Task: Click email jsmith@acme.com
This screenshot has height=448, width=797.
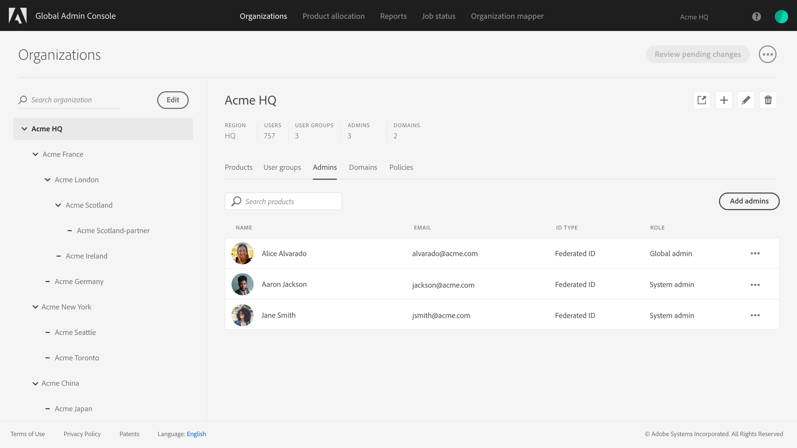Action: pyautogui.click(x=441, y=315)
